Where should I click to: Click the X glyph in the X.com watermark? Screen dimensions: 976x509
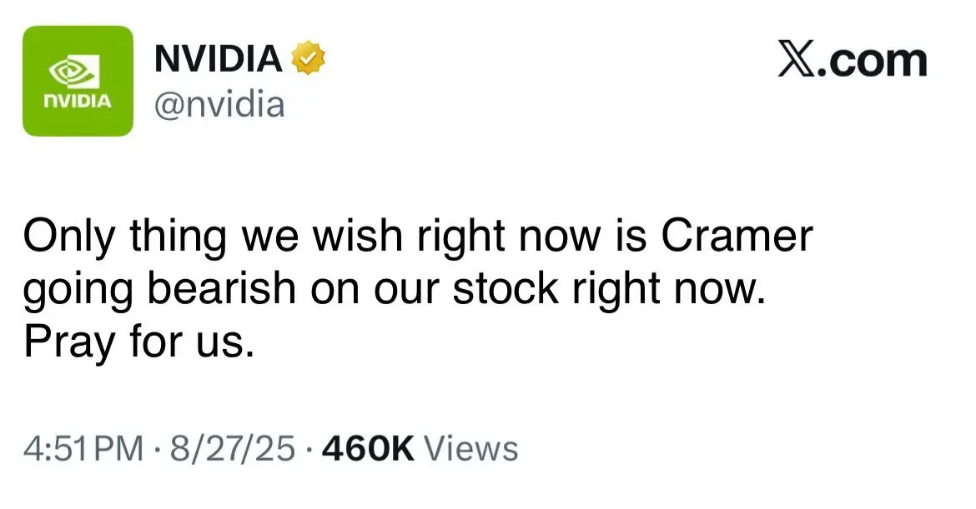point(796,60)
